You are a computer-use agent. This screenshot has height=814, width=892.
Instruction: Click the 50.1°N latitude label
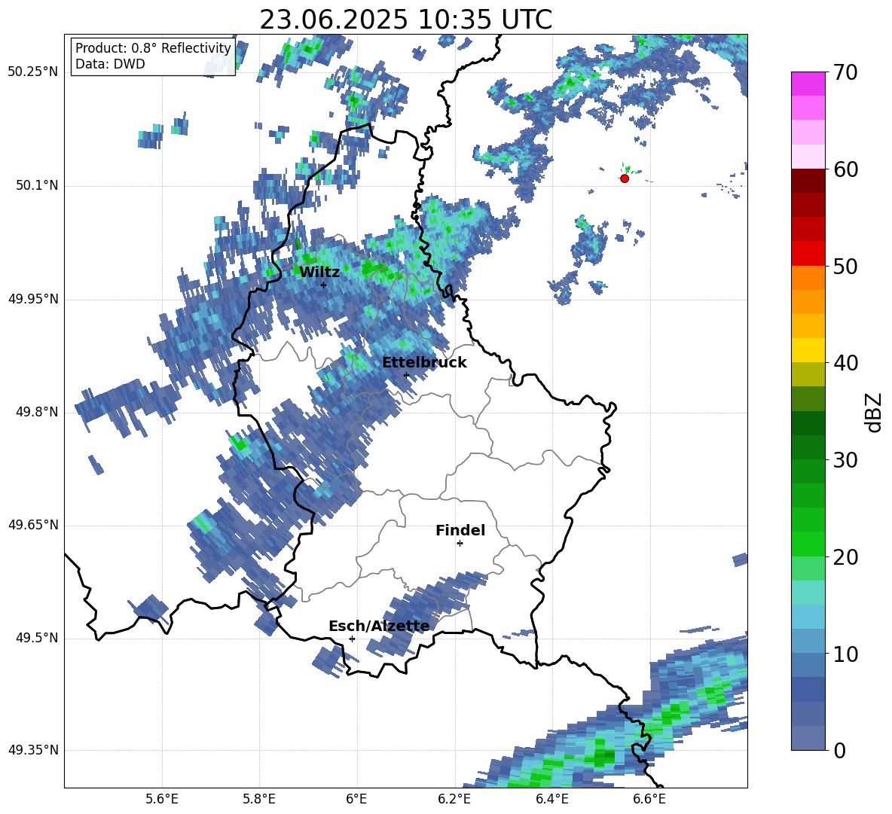click(36, 186)
